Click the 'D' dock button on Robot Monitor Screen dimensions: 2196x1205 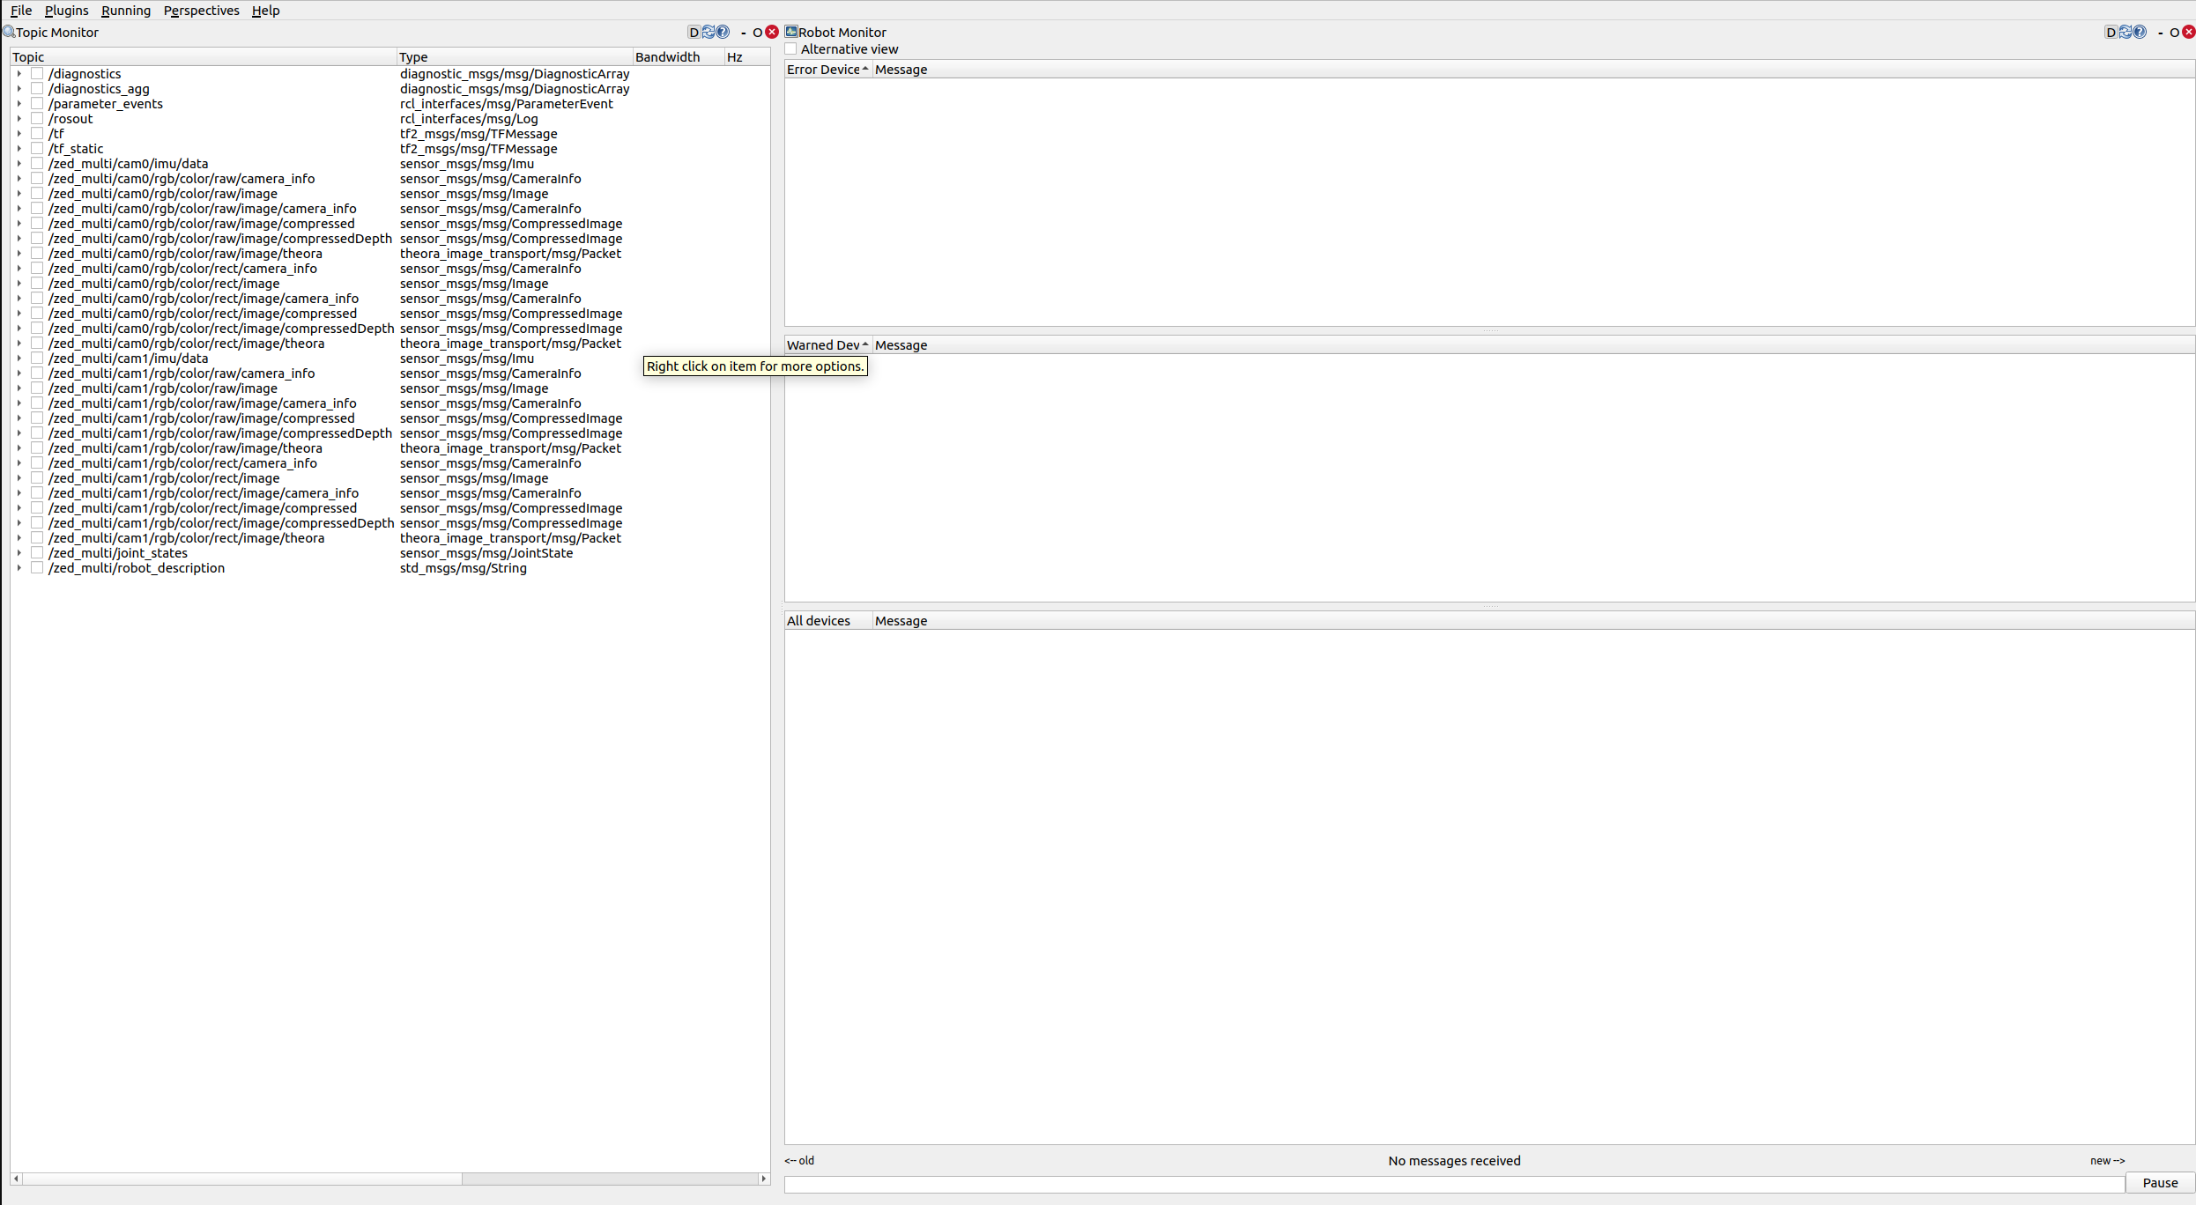point(2111,33)
